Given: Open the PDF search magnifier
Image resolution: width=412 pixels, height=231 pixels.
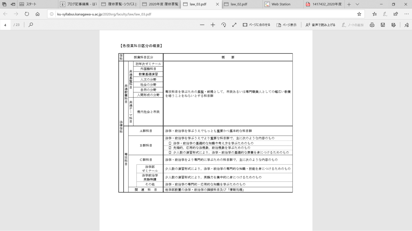Looking at the screenshot, I should (x=31, y=25).
